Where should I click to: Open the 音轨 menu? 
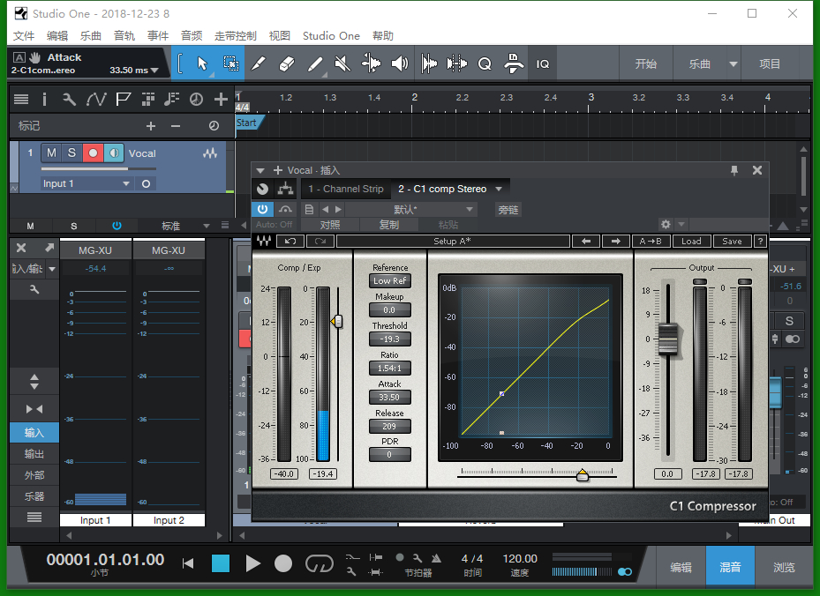124,36
